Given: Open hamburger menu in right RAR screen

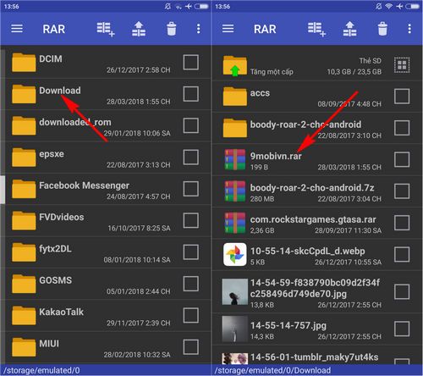Looking at the screenshot, I should coord(228,29).
